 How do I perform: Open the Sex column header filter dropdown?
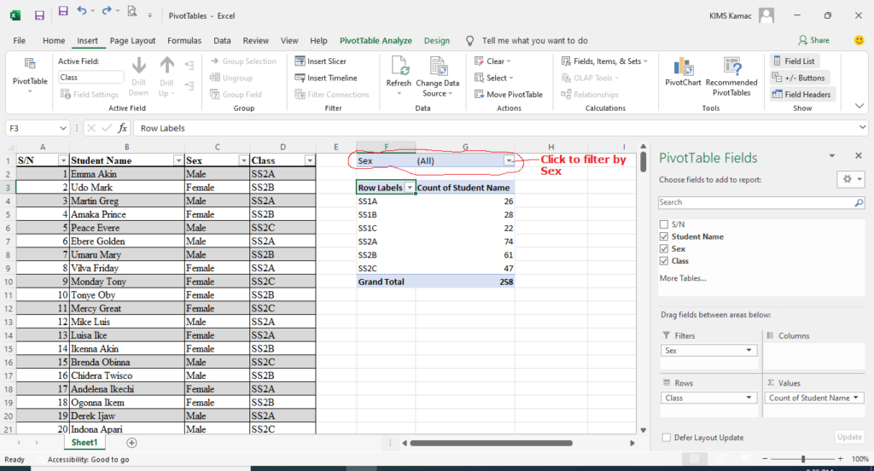click(243, 160)
